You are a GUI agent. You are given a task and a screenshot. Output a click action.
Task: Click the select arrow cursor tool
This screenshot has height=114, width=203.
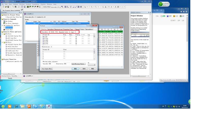(85, 7)
